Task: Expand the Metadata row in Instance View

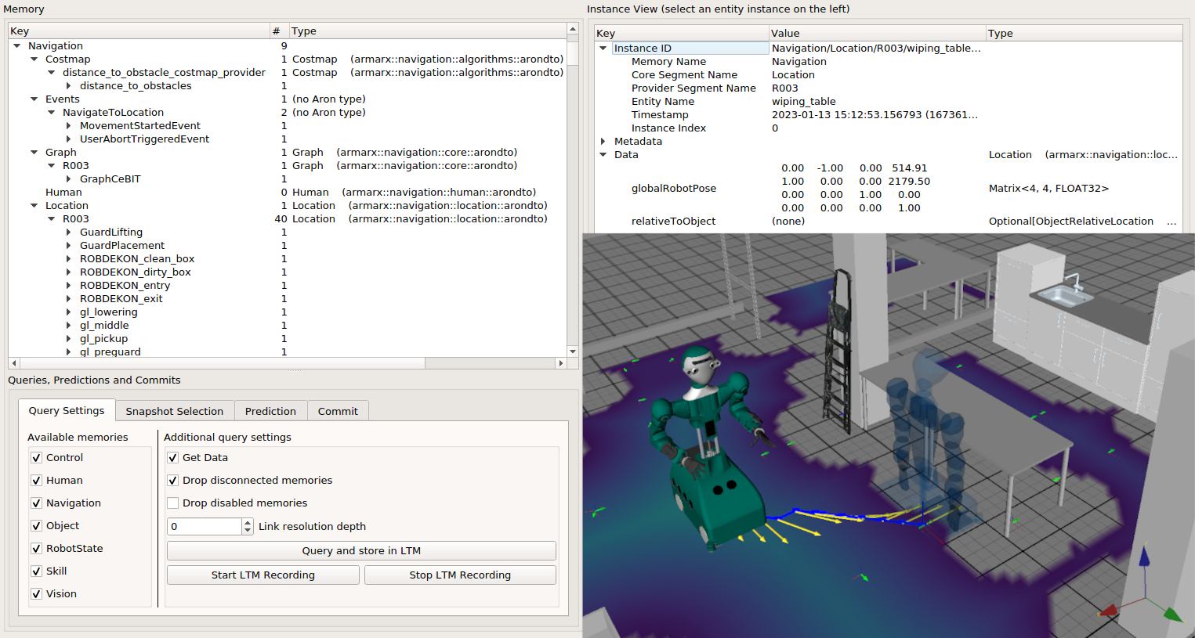Action: (603, 142)
